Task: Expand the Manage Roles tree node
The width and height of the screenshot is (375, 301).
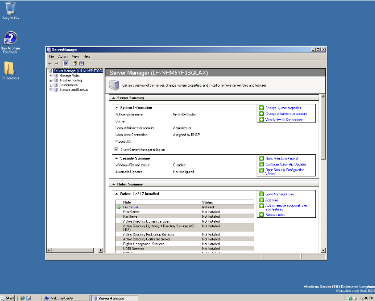Action: point(51,75)
